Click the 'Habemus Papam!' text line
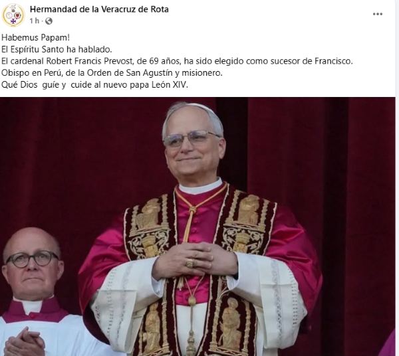Screen dimensions: 399x356 tap(35, 38)
